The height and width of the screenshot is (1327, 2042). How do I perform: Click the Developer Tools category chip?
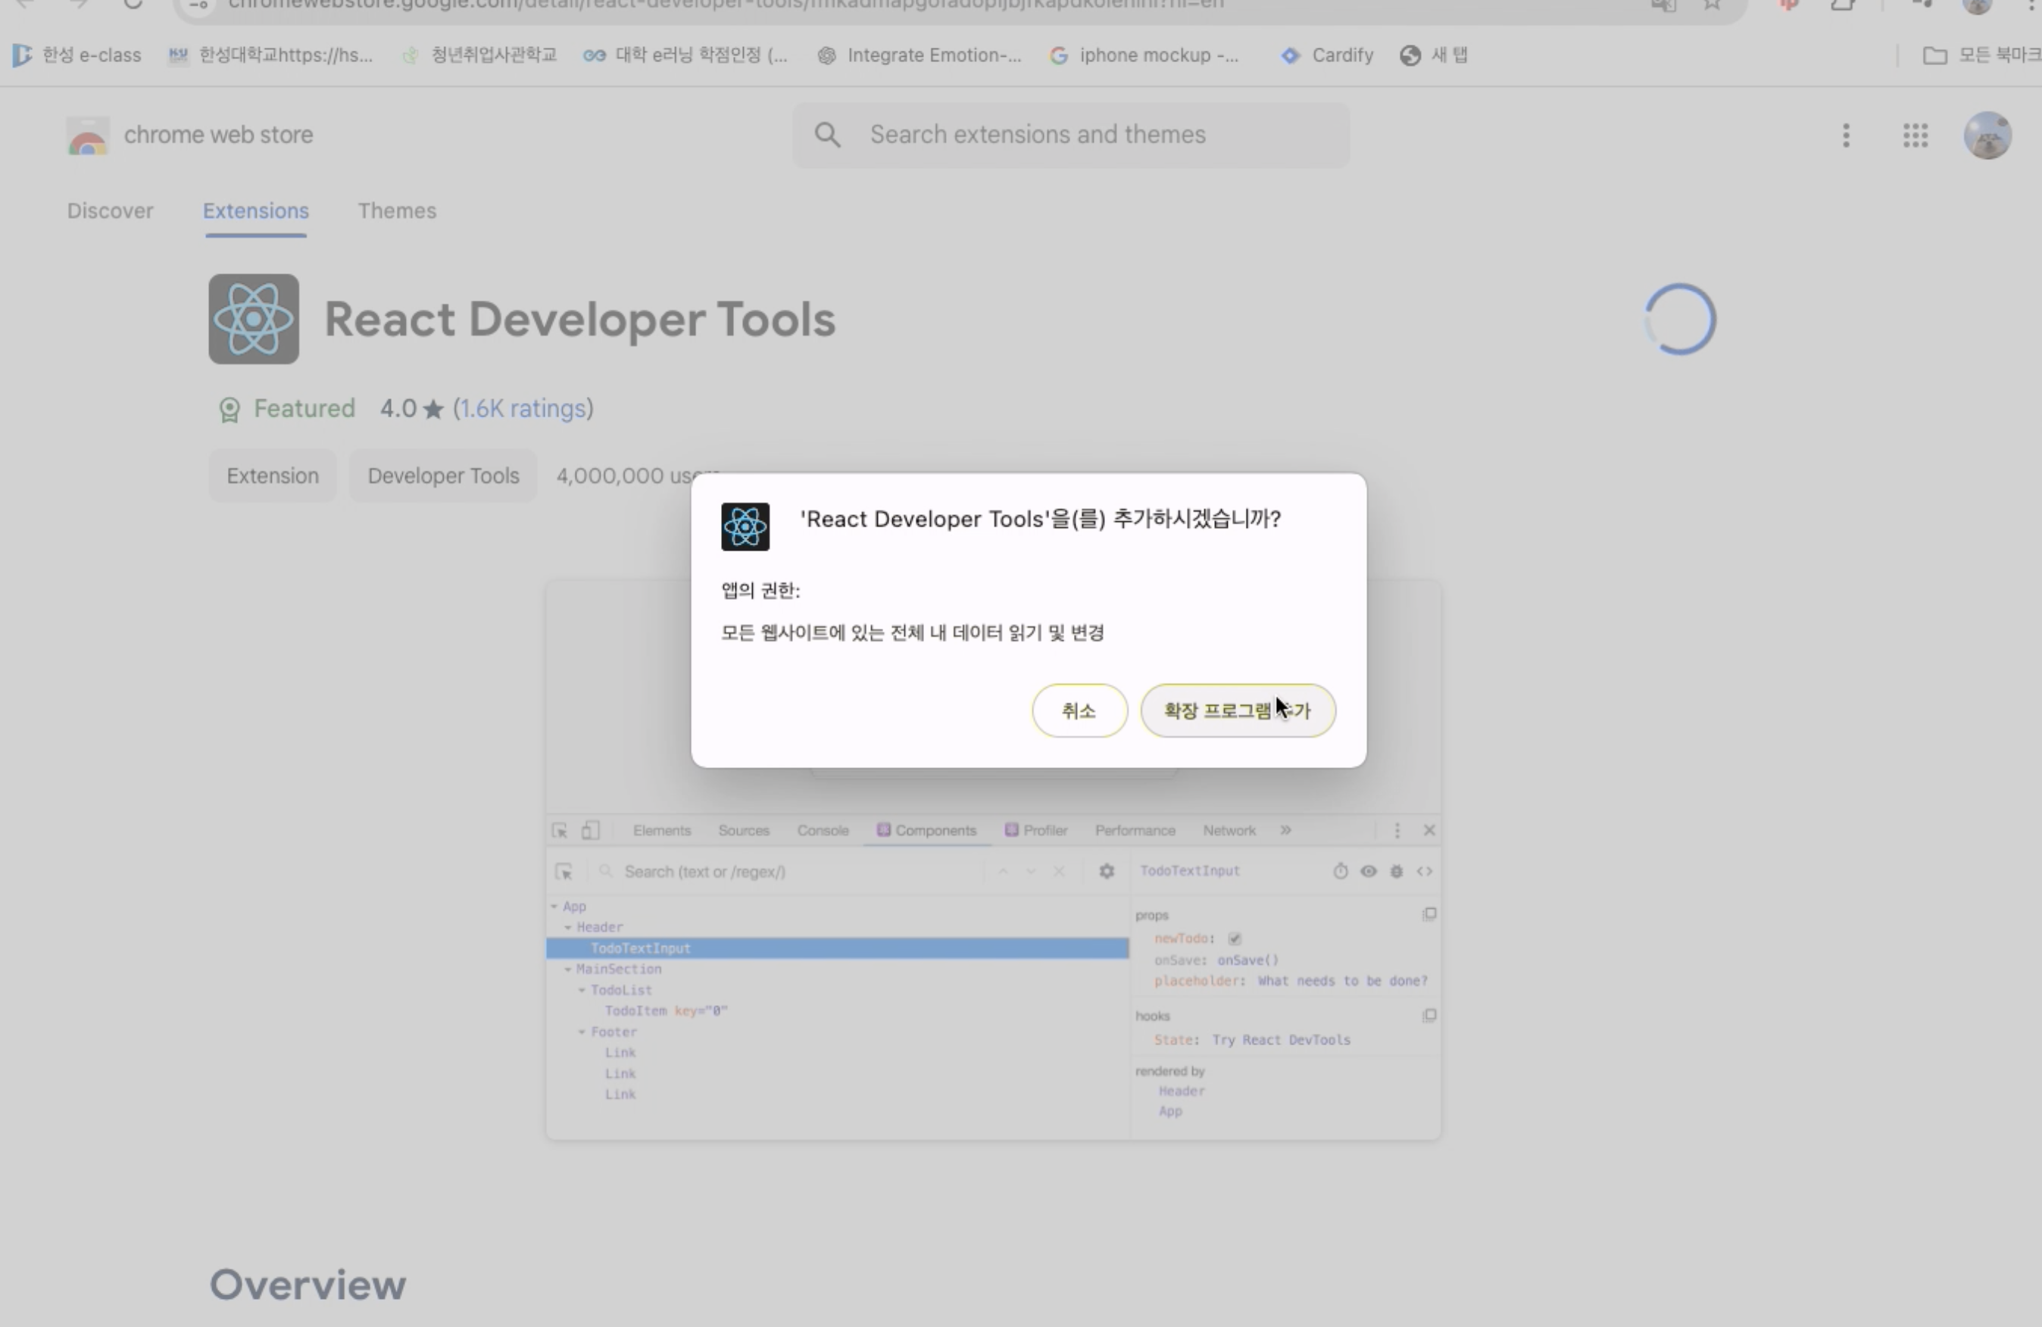443,476
